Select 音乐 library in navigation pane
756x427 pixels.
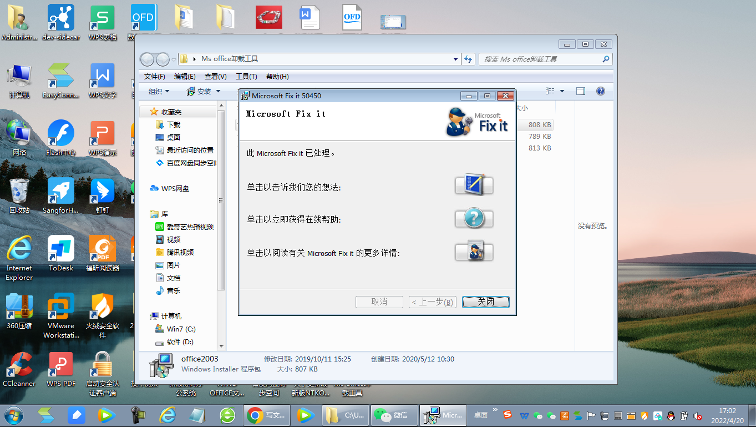(168, 290)
